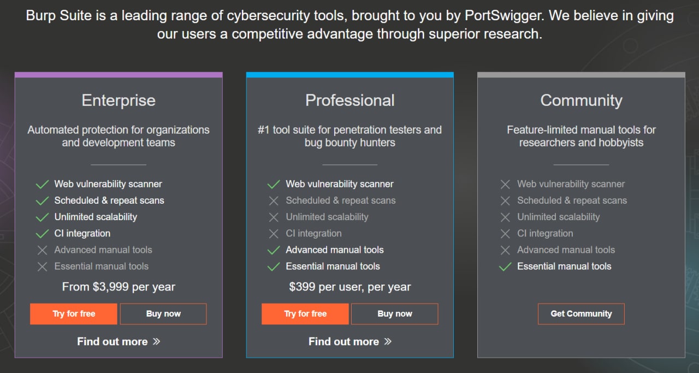Click the X icon beside Enterprise Advanced manual tools

click(43, 250)
